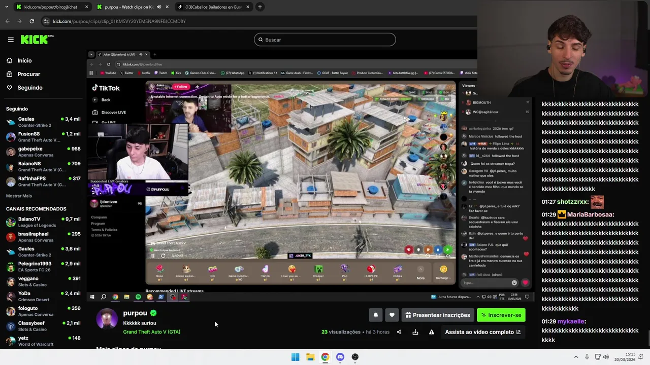The image size is (650, 365).
Task: Click the browser forward arrow
Action: click(19, 21)
